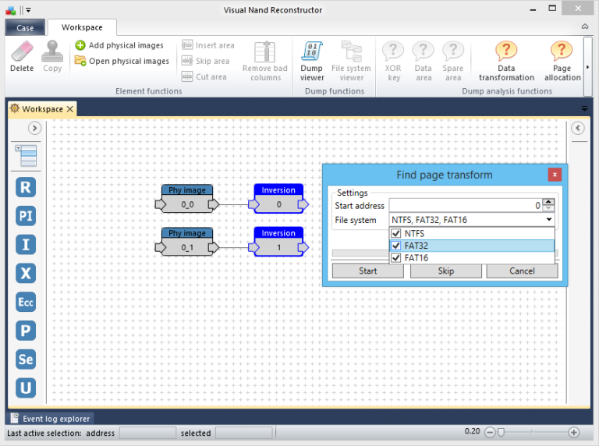
Task: Open the Event log explorer tab
Action: pos(51,419)
